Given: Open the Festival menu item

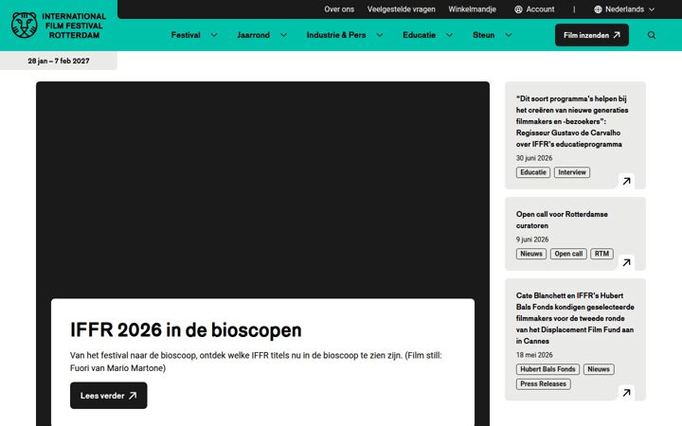Looking at the screenshot, I should click(x=186, y=35).
